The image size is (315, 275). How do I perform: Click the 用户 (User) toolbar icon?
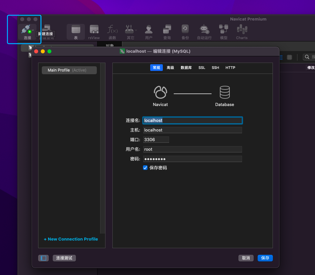[x=149, y=29]
